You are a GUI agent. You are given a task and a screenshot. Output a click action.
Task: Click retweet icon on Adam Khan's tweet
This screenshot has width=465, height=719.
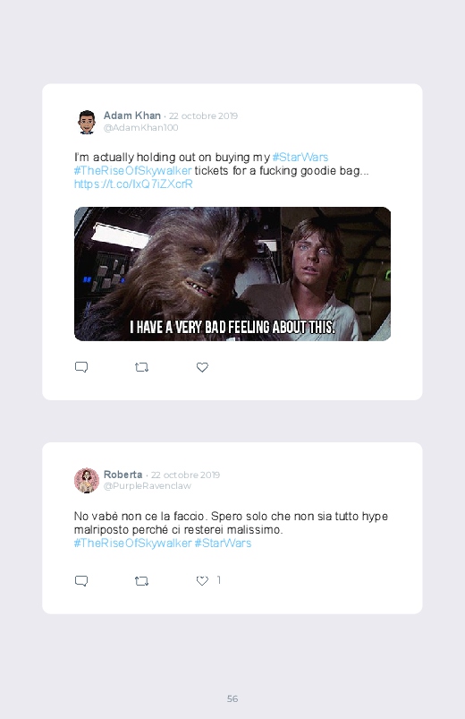click(x=141, y=367)
